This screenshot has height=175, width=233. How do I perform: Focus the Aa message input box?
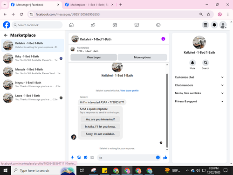tap(126, 158)
